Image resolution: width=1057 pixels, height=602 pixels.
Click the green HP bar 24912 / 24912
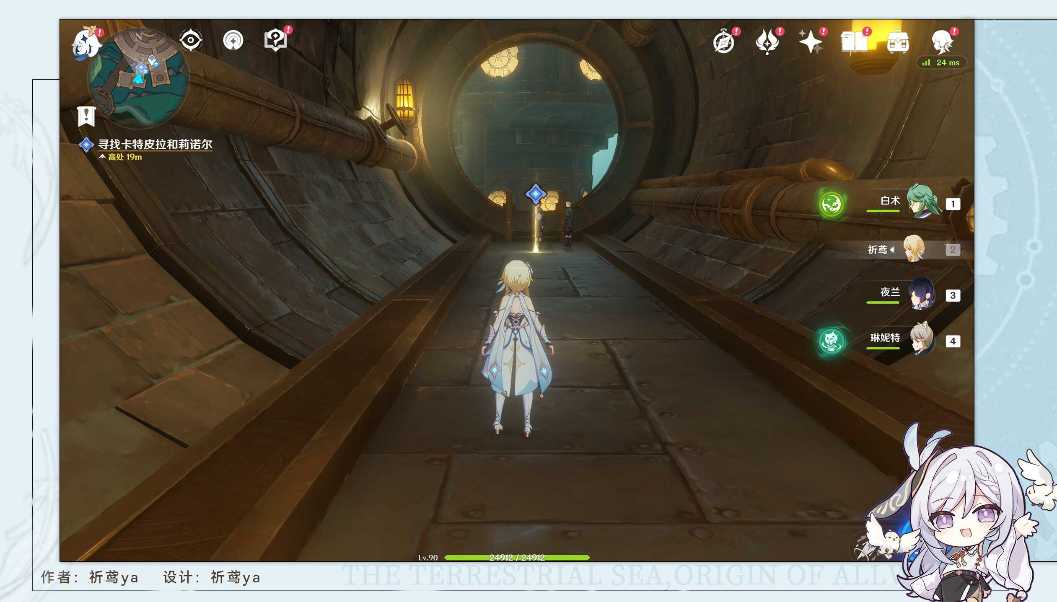[517, 557]
